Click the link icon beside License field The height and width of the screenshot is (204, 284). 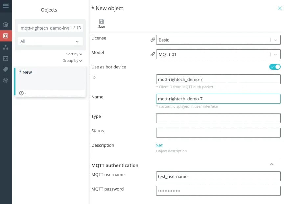coord(152,39)
